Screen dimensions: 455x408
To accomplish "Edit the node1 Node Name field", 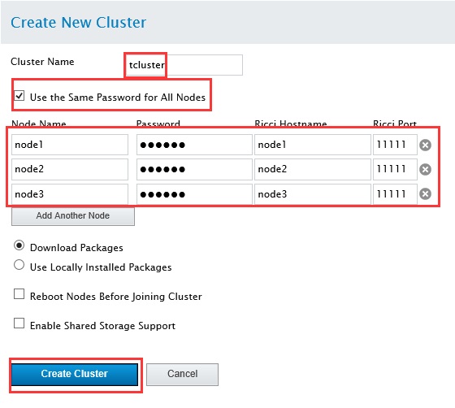I will coord(70,145).
